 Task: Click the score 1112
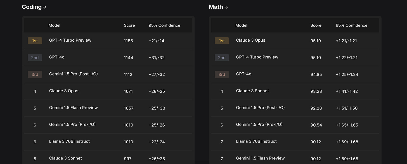pyautogui.click(x=128, y=75)
